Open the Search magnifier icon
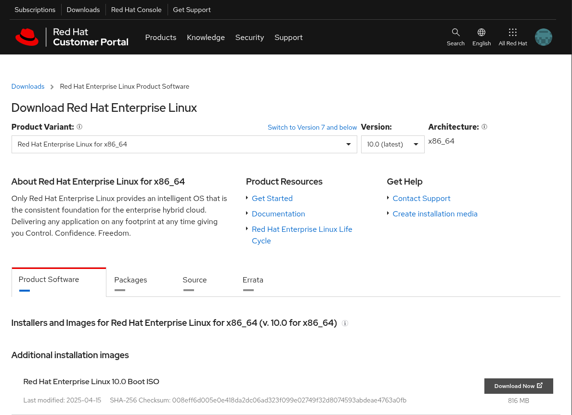 pos(455,32)
